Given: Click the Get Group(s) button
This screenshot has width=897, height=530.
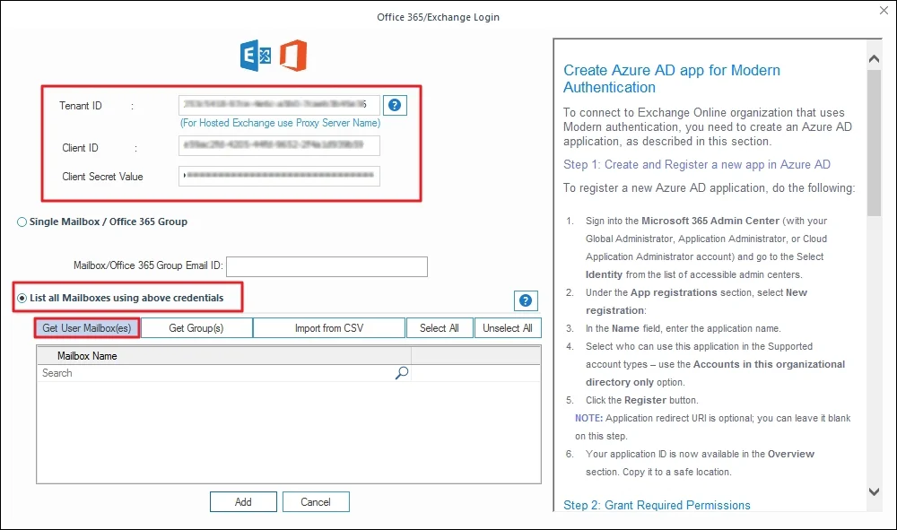Looking at the screenshot, I should 196,328.
